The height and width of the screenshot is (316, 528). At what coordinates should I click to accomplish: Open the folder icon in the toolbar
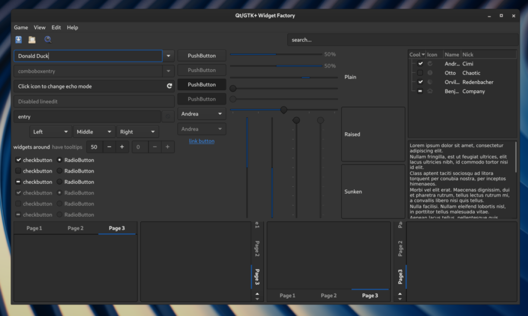point(32,40)
